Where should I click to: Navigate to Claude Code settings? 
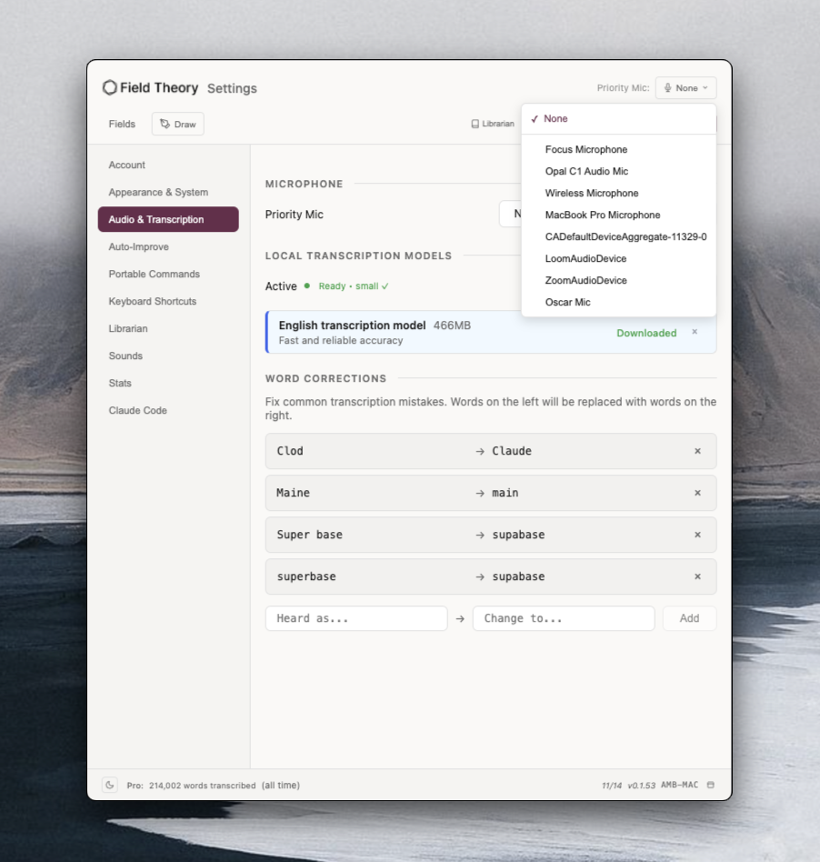click(x=138, y=410)
